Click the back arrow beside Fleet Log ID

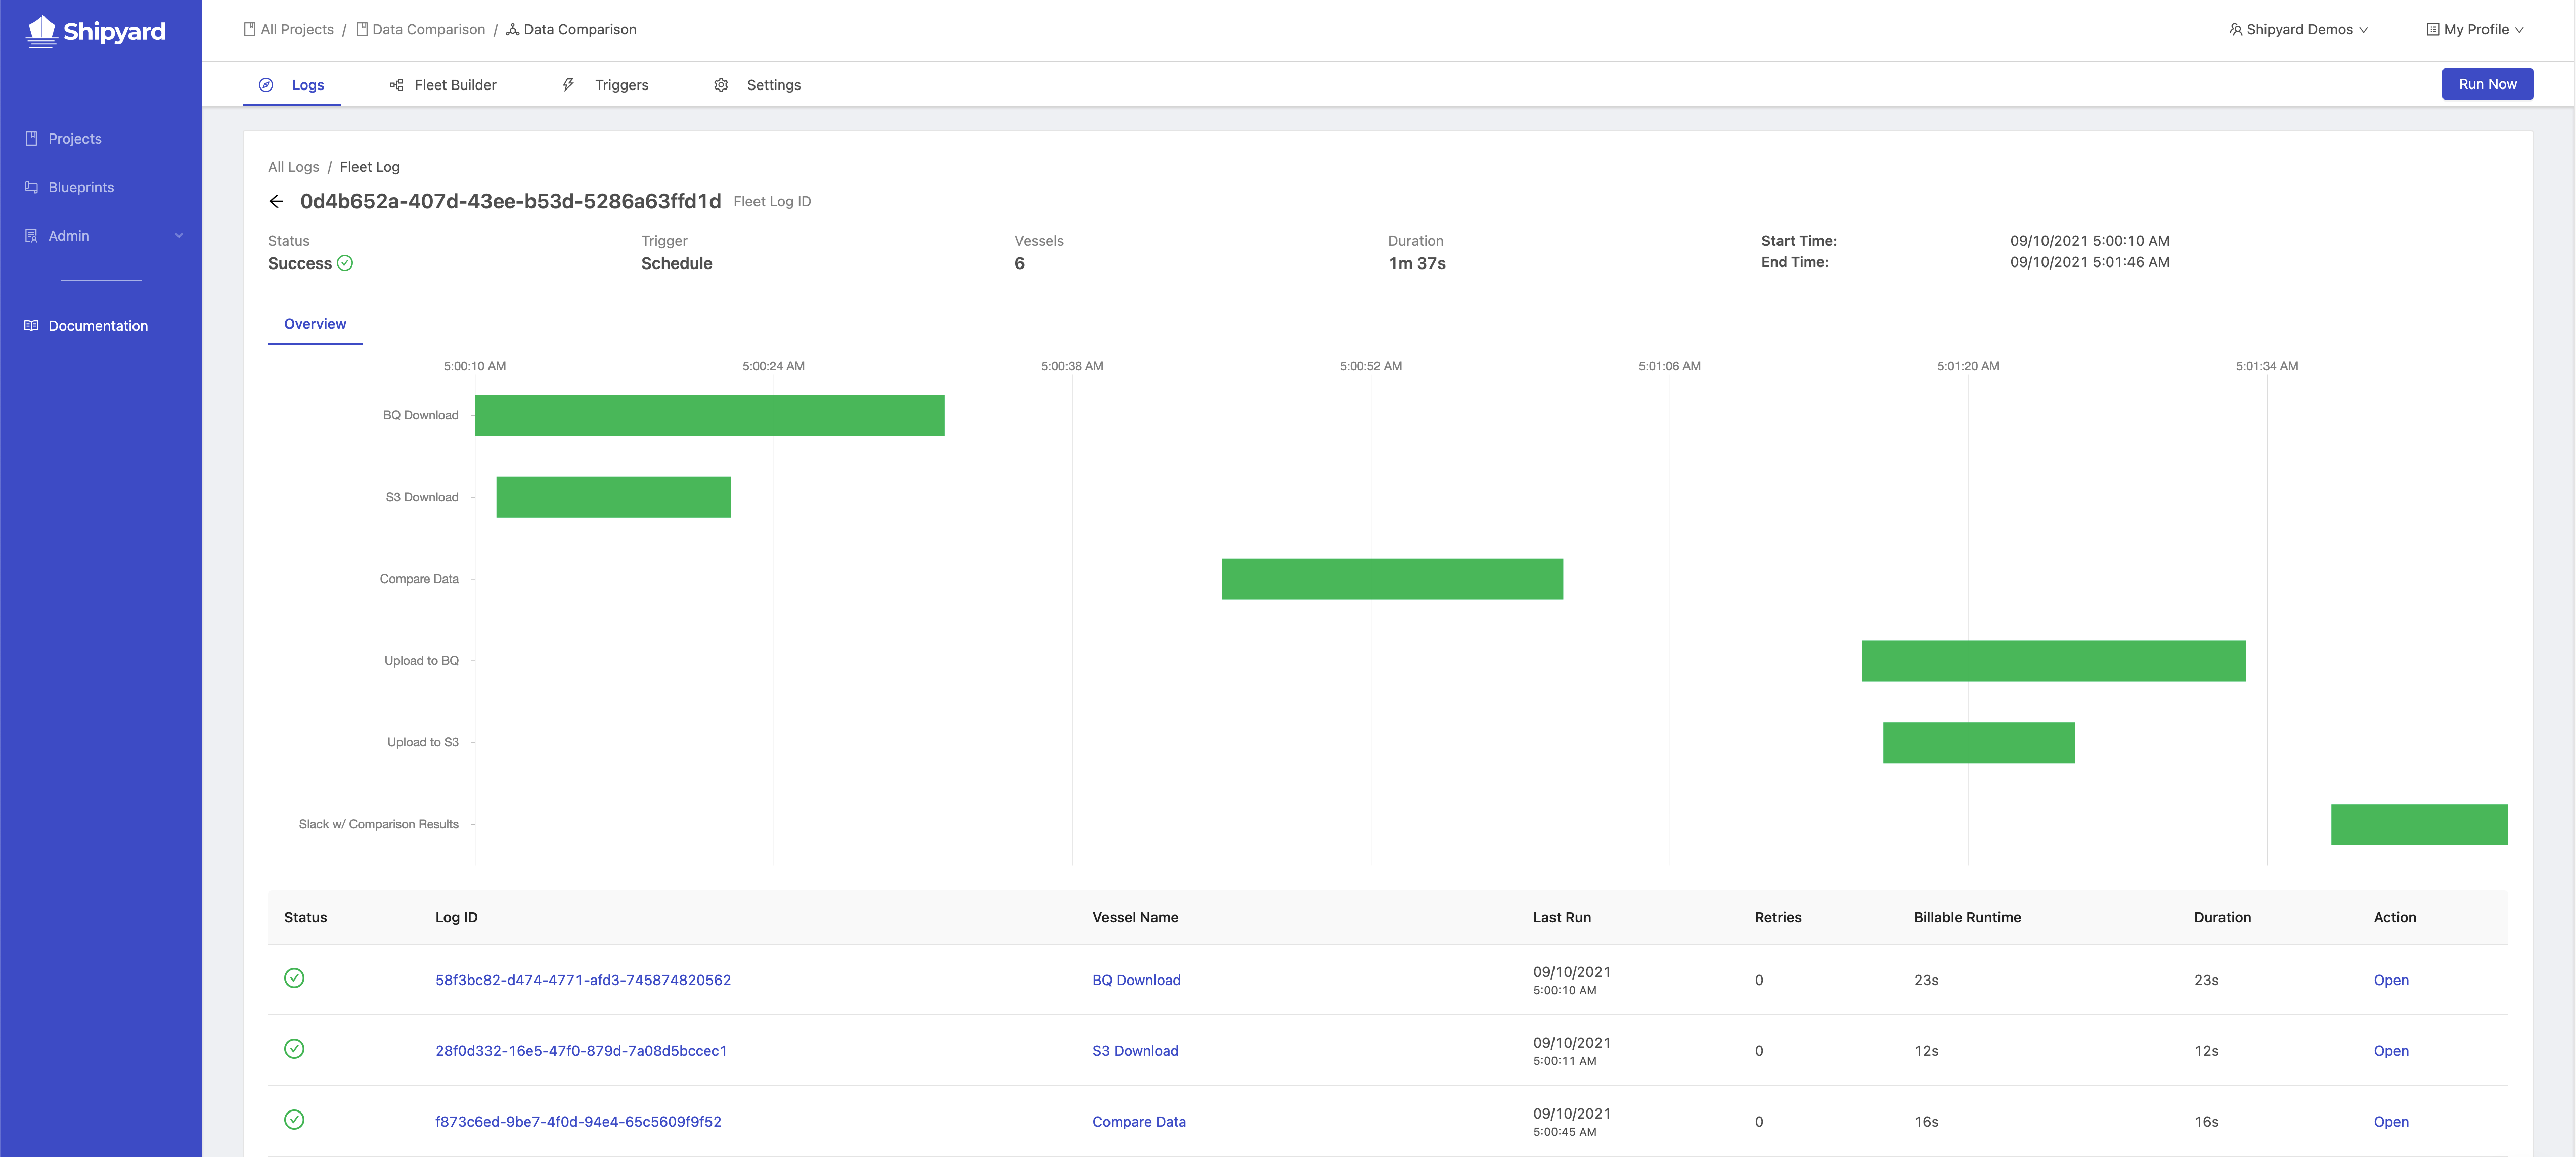[x=276, y=201]
